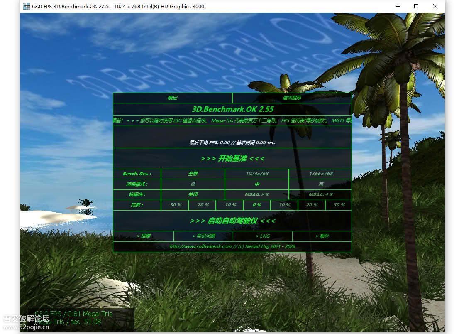Set brightness to -10 %
Screen dimensions: 459x334
pos(229,205)
